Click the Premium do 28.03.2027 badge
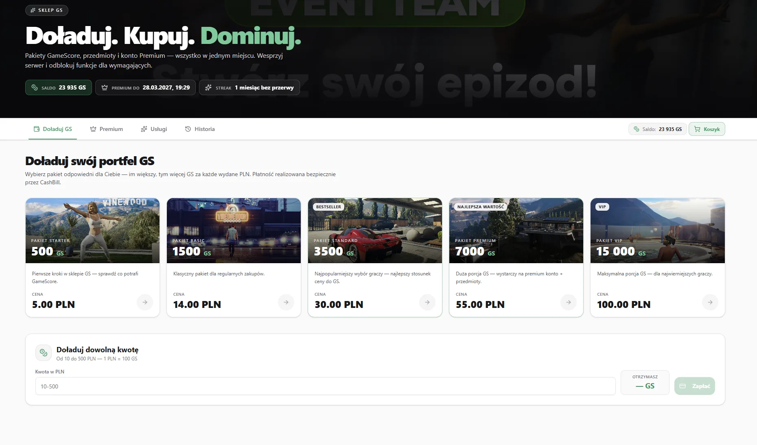Viewport: 757px width, 445px height. pyautogui.click(x=146, y=87)
